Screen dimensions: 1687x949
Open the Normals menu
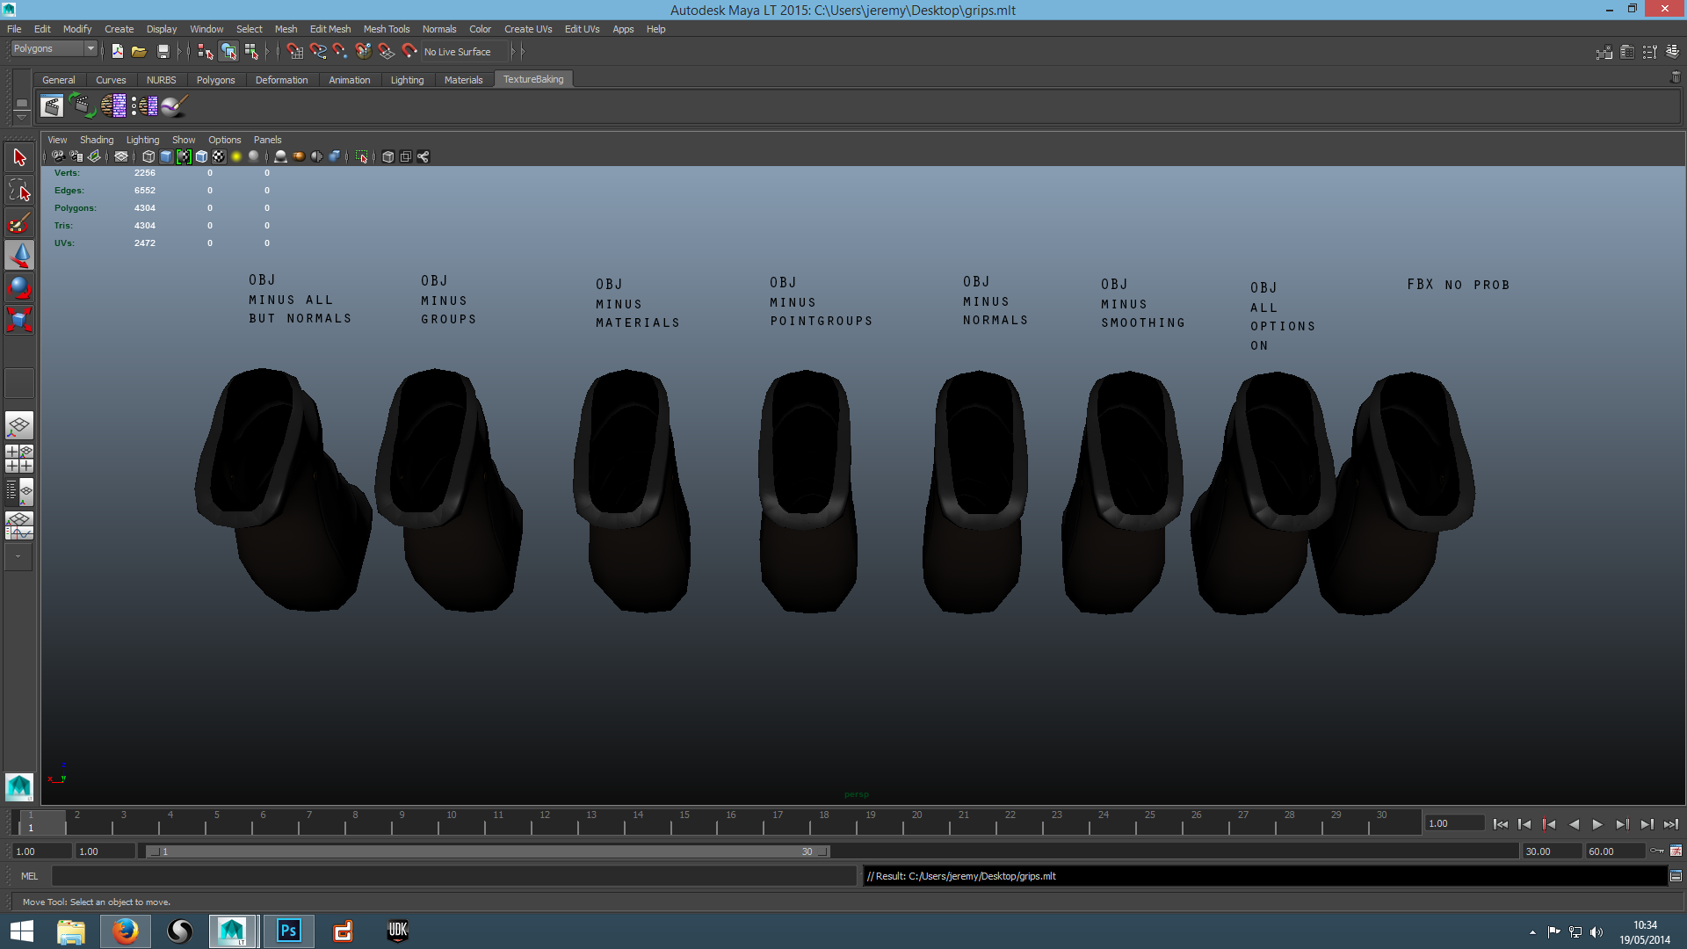[x=439, y=29]
